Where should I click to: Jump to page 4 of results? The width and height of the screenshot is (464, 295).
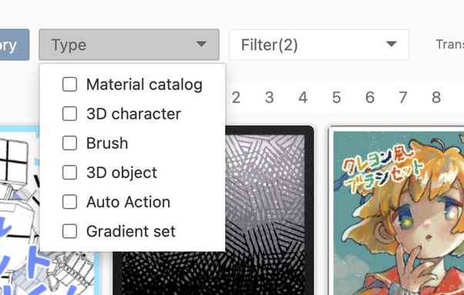303,98
